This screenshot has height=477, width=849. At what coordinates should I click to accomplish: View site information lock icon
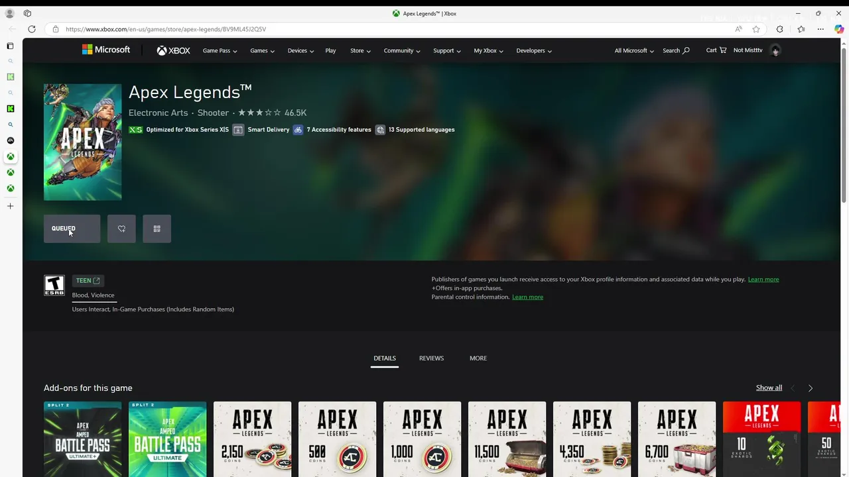tap(56, 29)
